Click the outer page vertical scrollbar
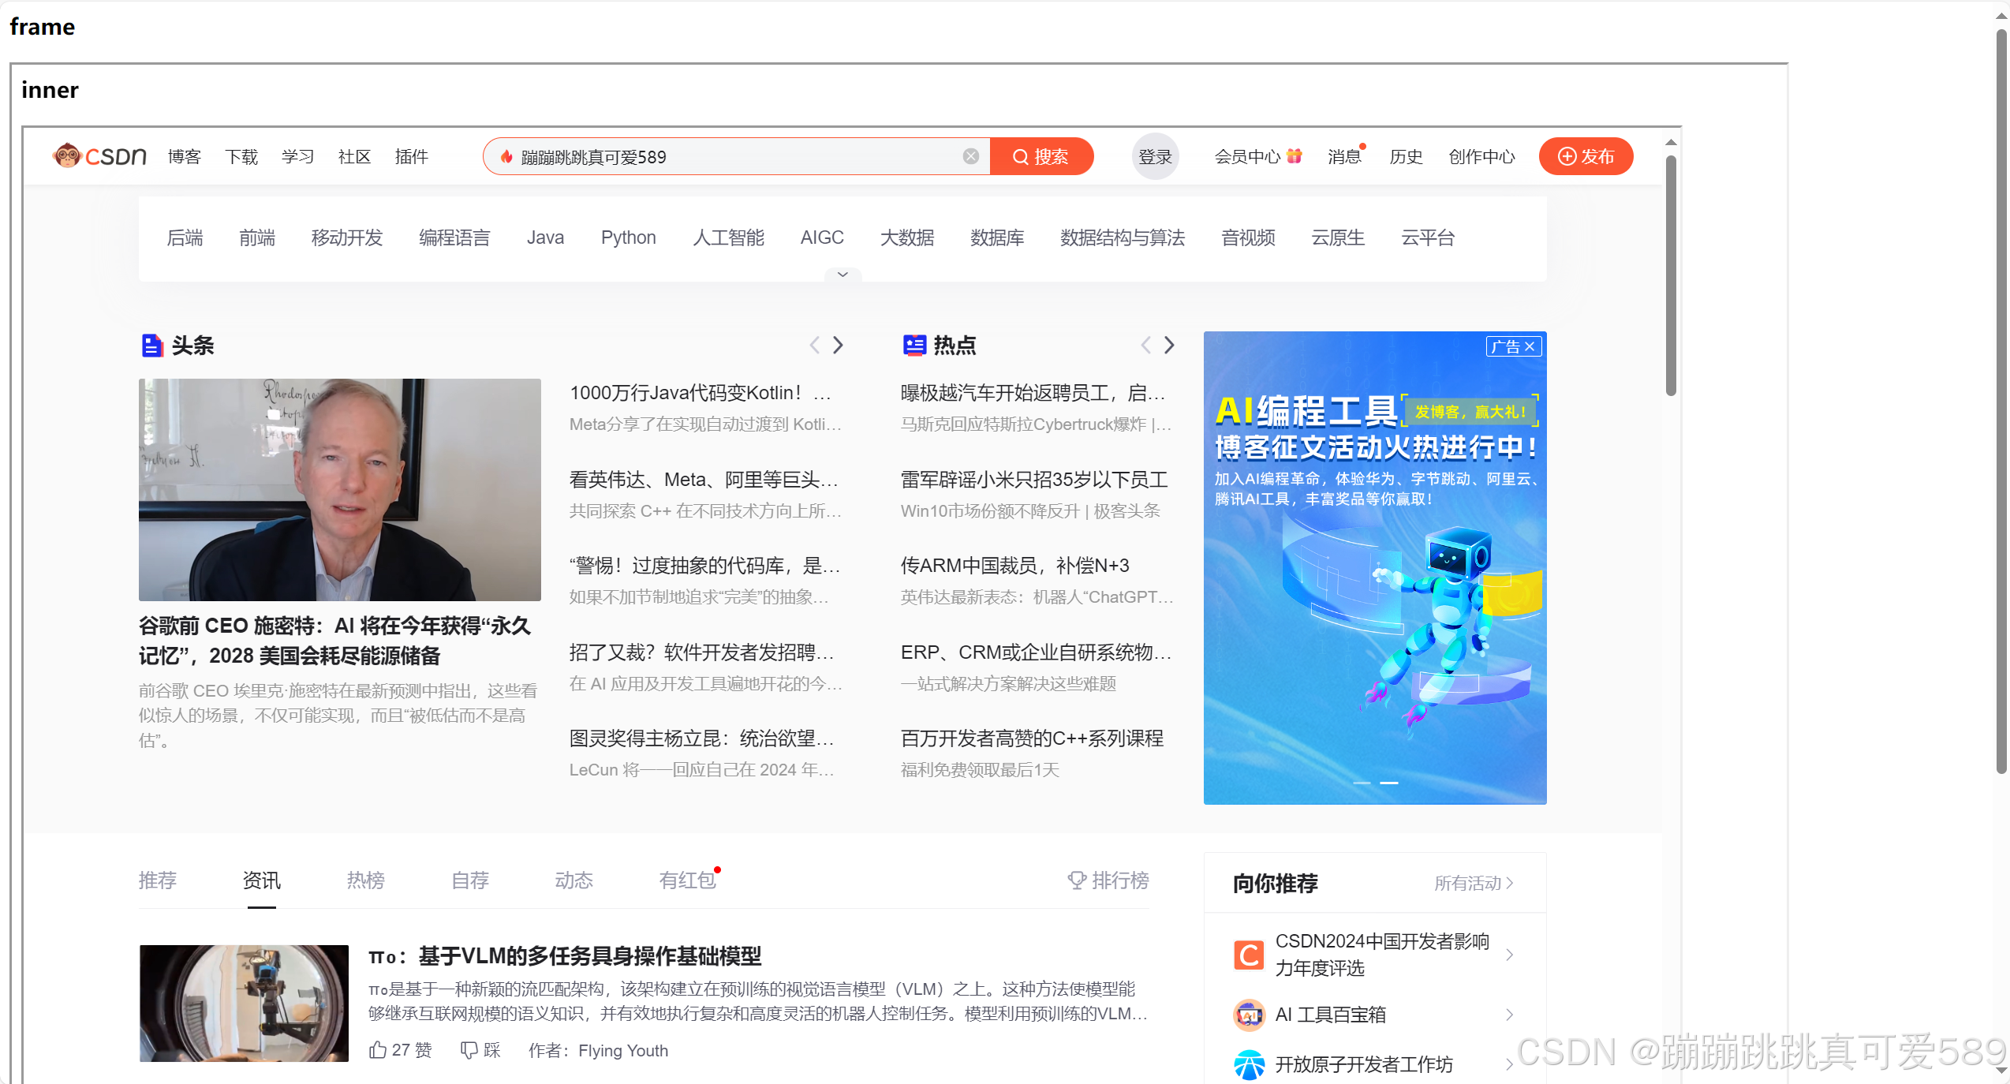Screen dimensions: 2010x1084 [x=2002, y=401]
